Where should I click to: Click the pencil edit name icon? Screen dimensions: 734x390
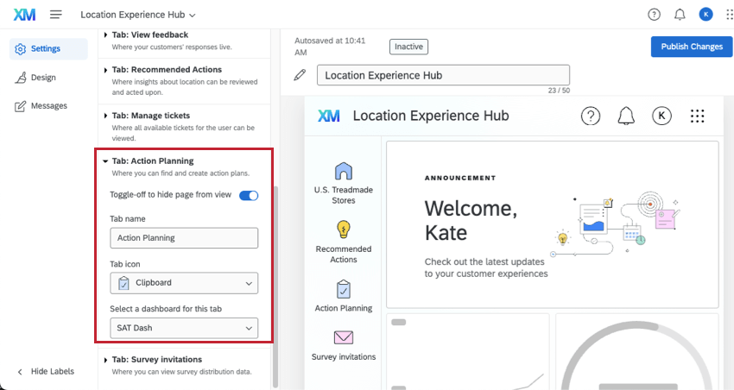(x=300, y=75)
